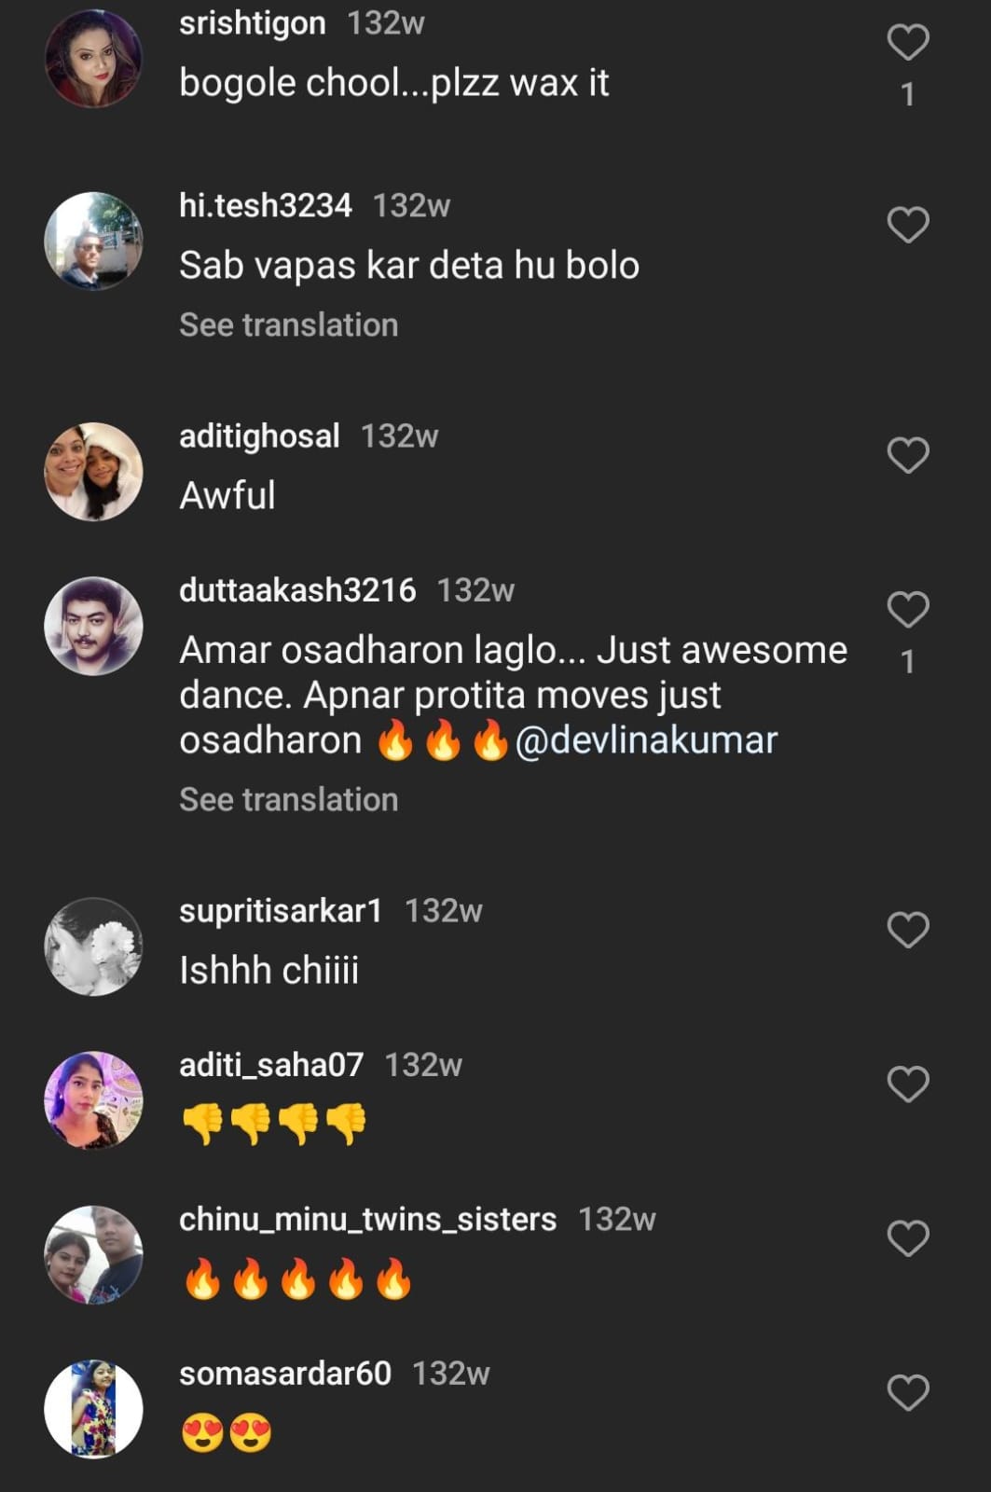Screen dimensions: 991x1492
Task: View somasardar60's profile photo
Action: tap(93, 1408)
